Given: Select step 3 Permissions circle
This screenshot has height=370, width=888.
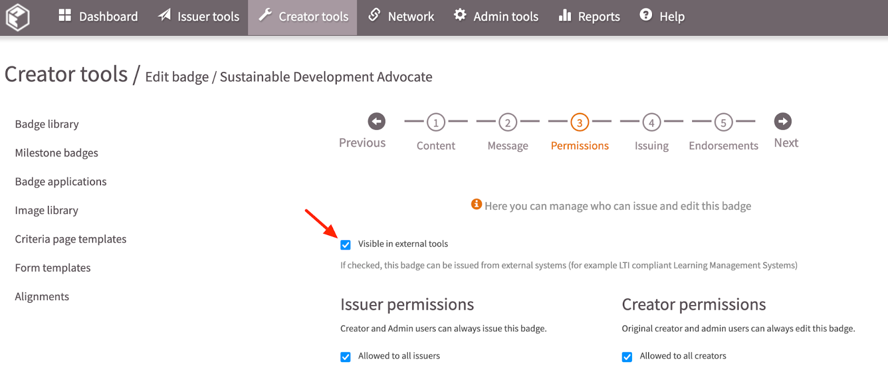Looking at the screenshot, I should [579, 123].
